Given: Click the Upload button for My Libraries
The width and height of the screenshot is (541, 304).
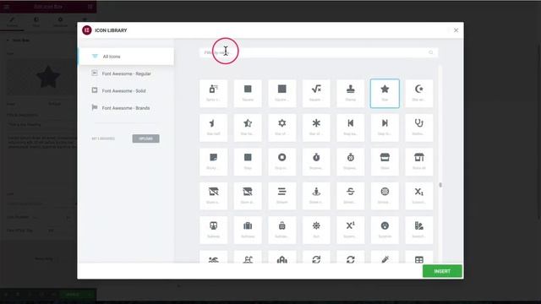Looking at the screenshot, I should tap(145, 138).
